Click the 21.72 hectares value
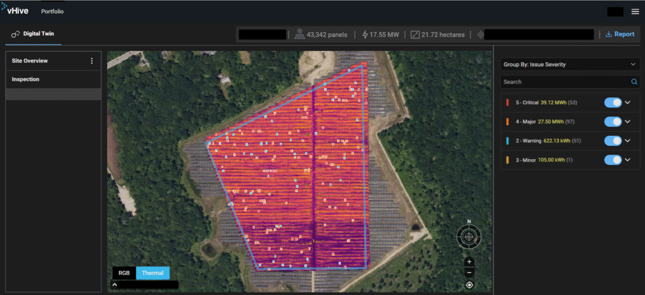This screenshot has height=295, width=645. coord(443,35)
